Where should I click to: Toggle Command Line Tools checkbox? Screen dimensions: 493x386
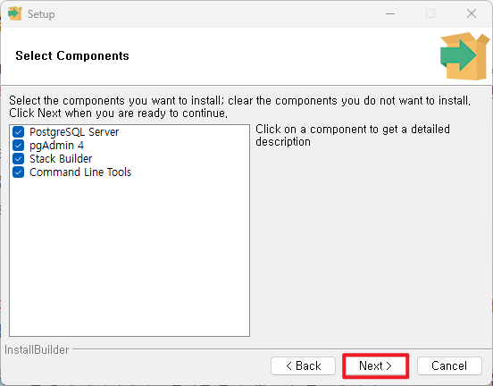(x=18, y=172)
